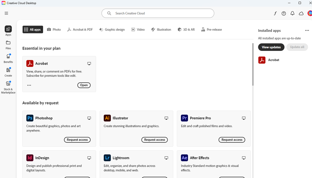Request access for Photoshop
Image resolution: width=312 pixels, height=178 pixels.
(x=77, y=140)
